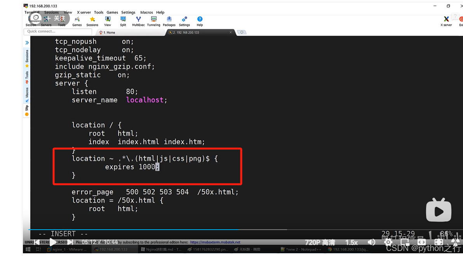Screen dimensions: 463x256
Task: Click the Help question mark toolbar icon
Action: [200, 21]
